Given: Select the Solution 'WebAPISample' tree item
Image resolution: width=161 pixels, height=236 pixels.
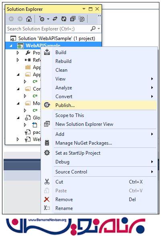Looking at the screenshot, I should click(53, 38).
